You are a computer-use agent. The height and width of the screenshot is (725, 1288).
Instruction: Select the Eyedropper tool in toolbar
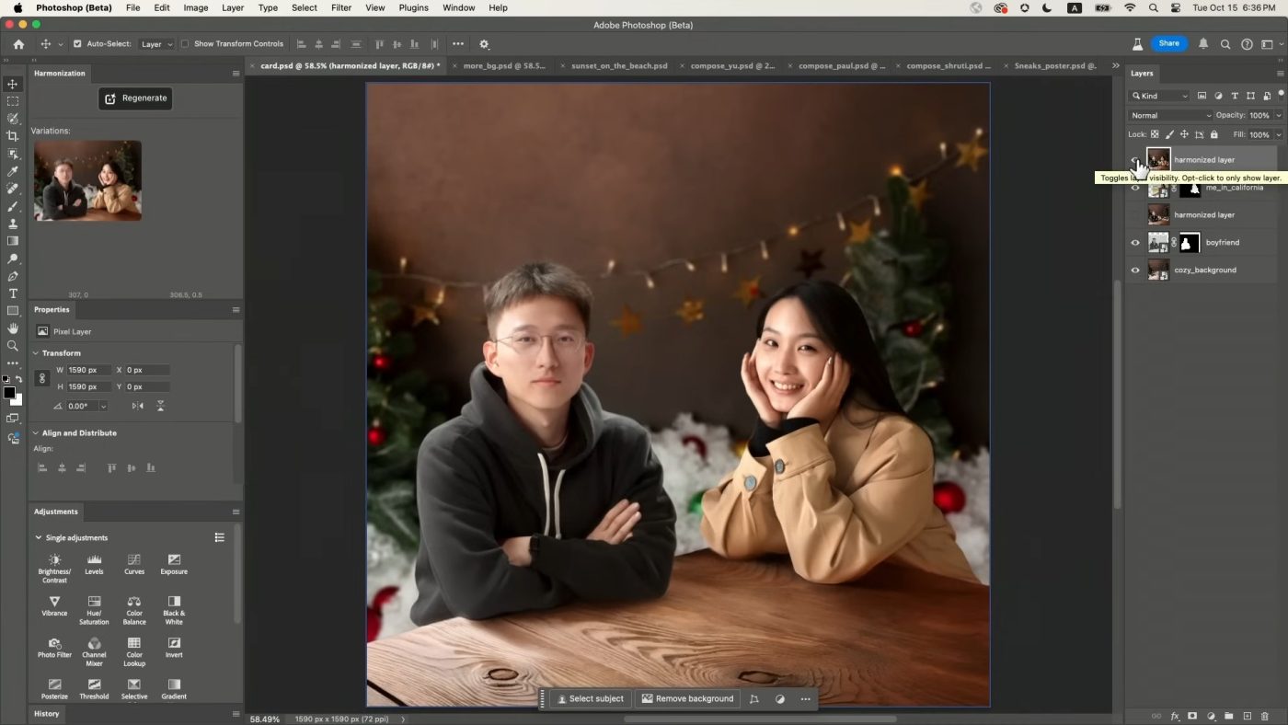[13, 171]
